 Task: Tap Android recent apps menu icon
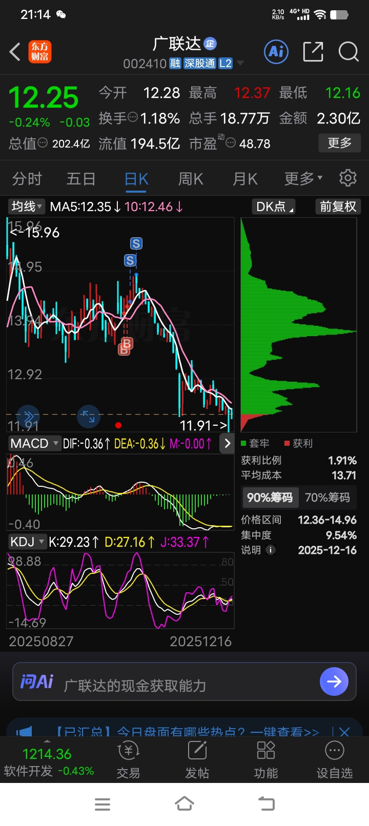[102, 804]
